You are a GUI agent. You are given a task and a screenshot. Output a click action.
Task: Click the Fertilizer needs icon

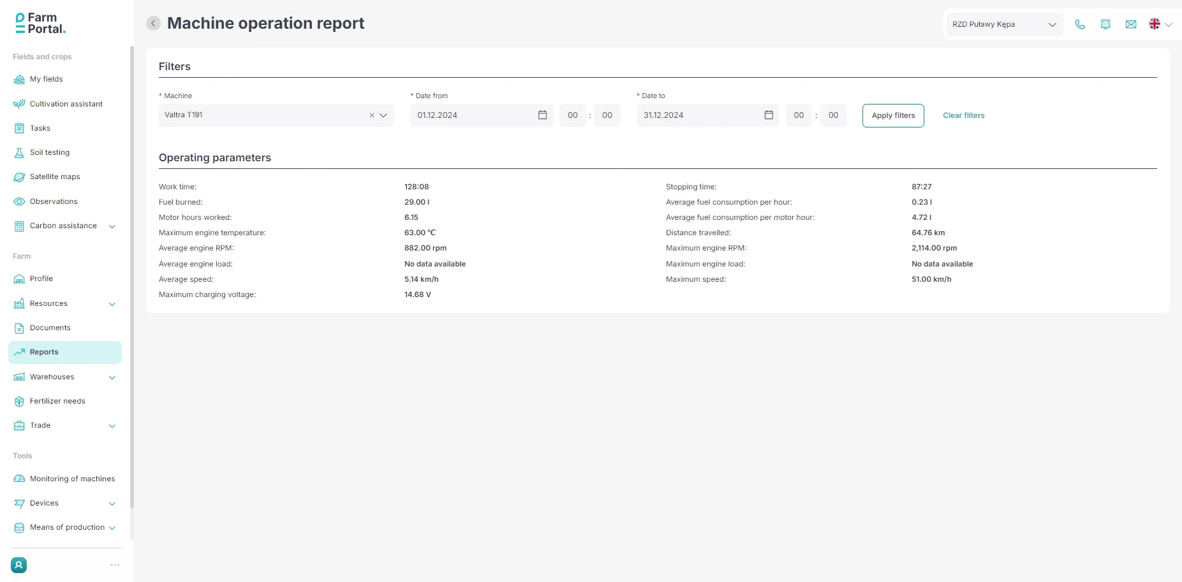[x=19, y=401]
